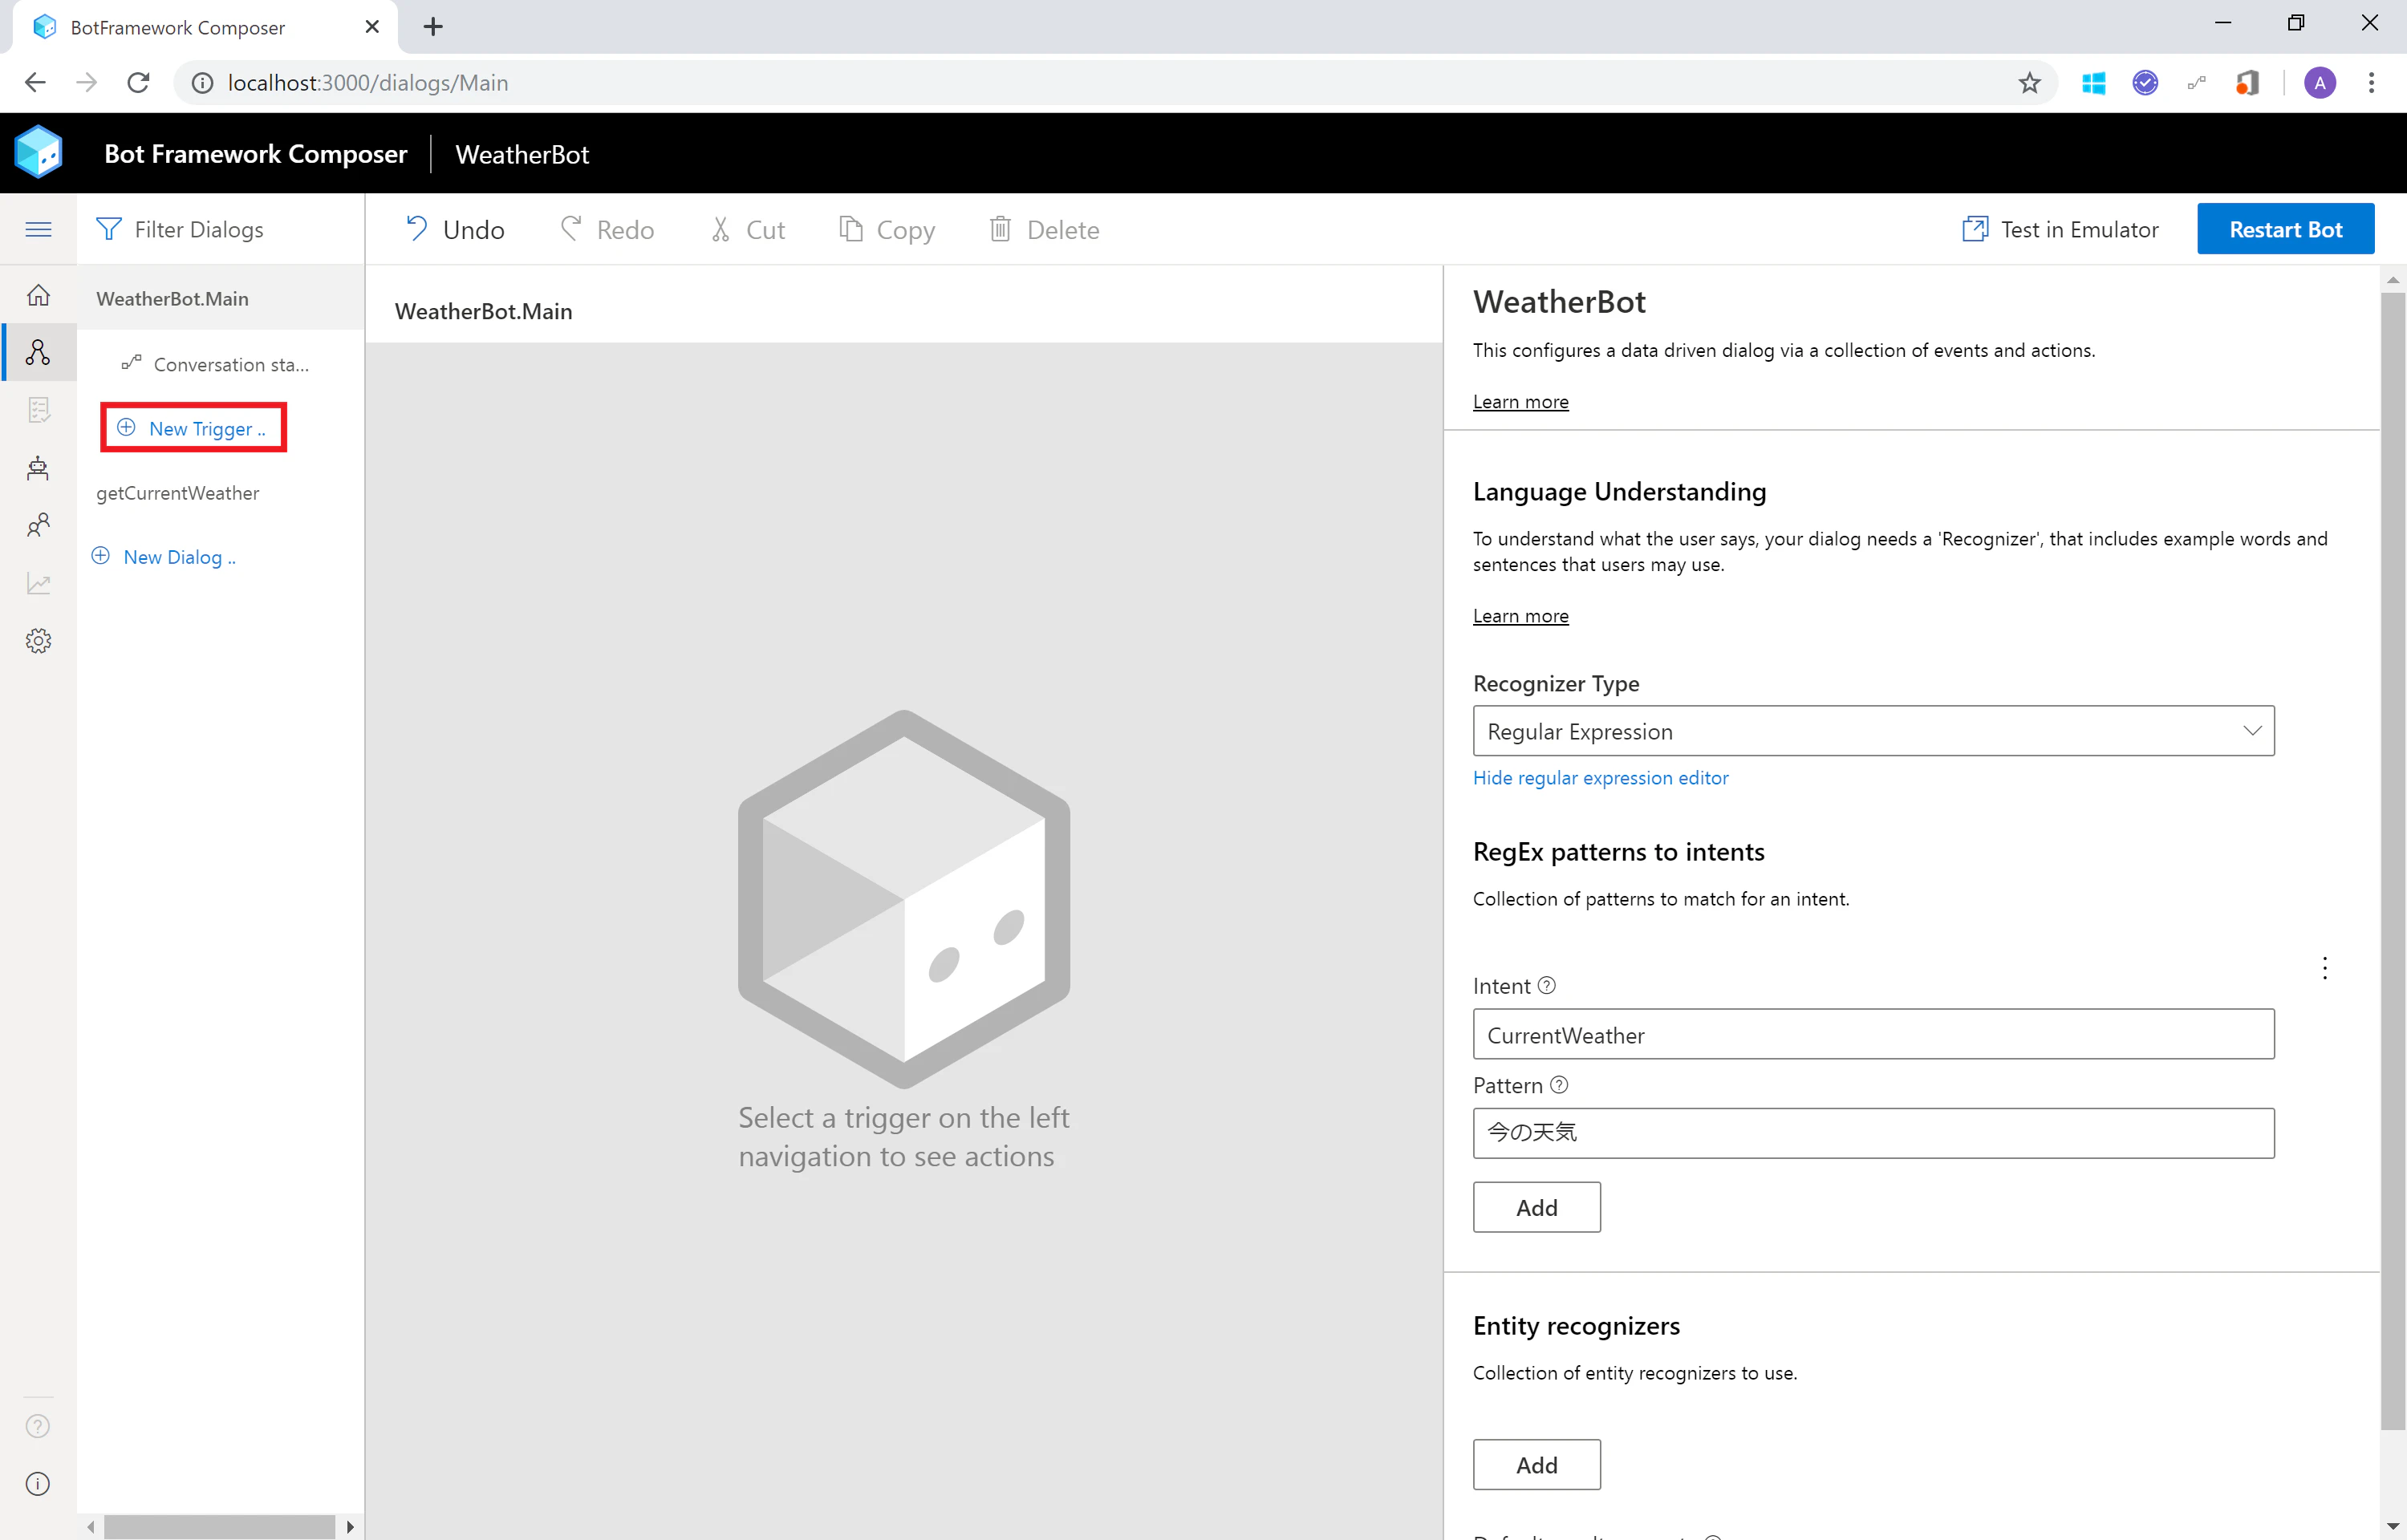
Task: Select the Conversation started trigger
Action: click(220, 364)
